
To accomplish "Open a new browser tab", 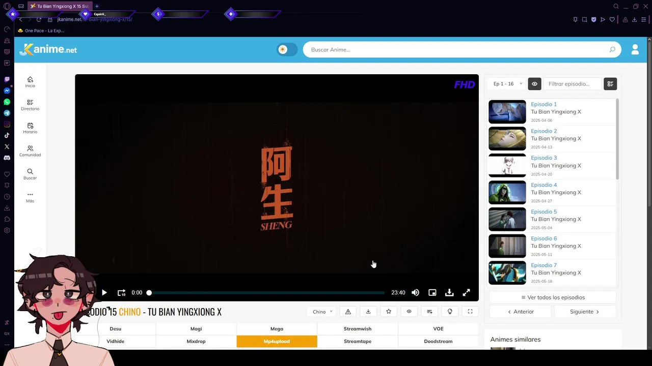I will (x=97, y=6).
